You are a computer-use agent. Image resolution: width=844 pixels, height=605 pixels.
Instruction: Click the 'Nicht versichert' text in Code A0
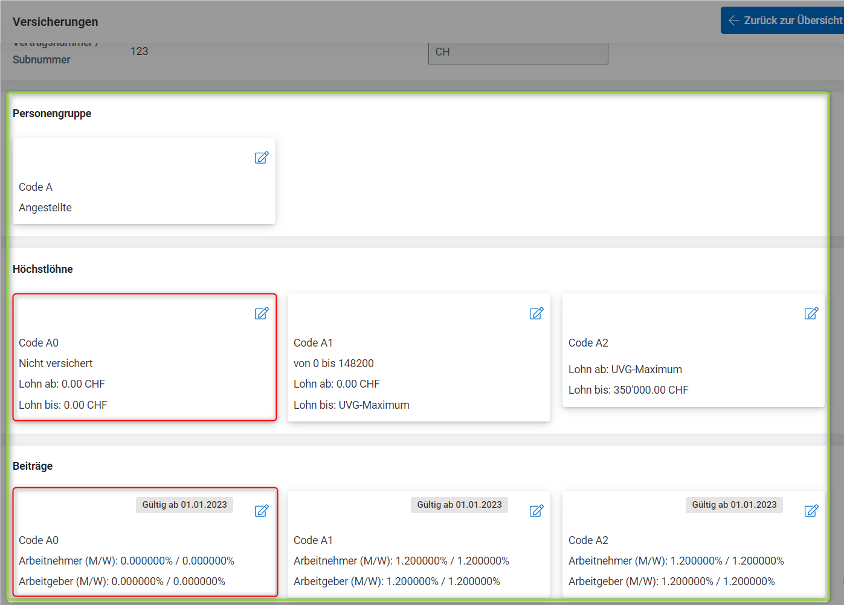point(56,363)
